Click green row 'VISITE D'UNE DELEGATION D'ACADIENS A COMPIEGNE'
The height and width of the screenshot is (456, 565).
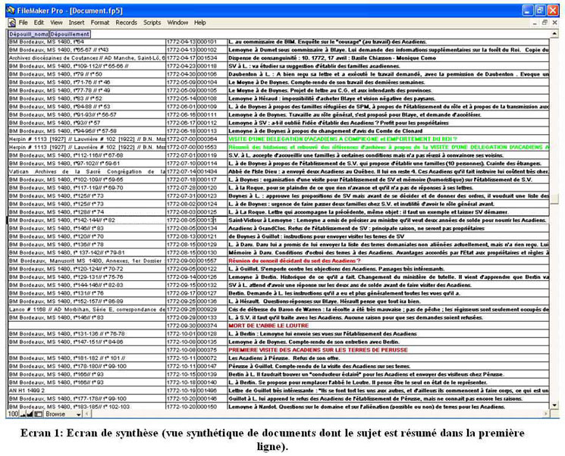coord(343,139)
